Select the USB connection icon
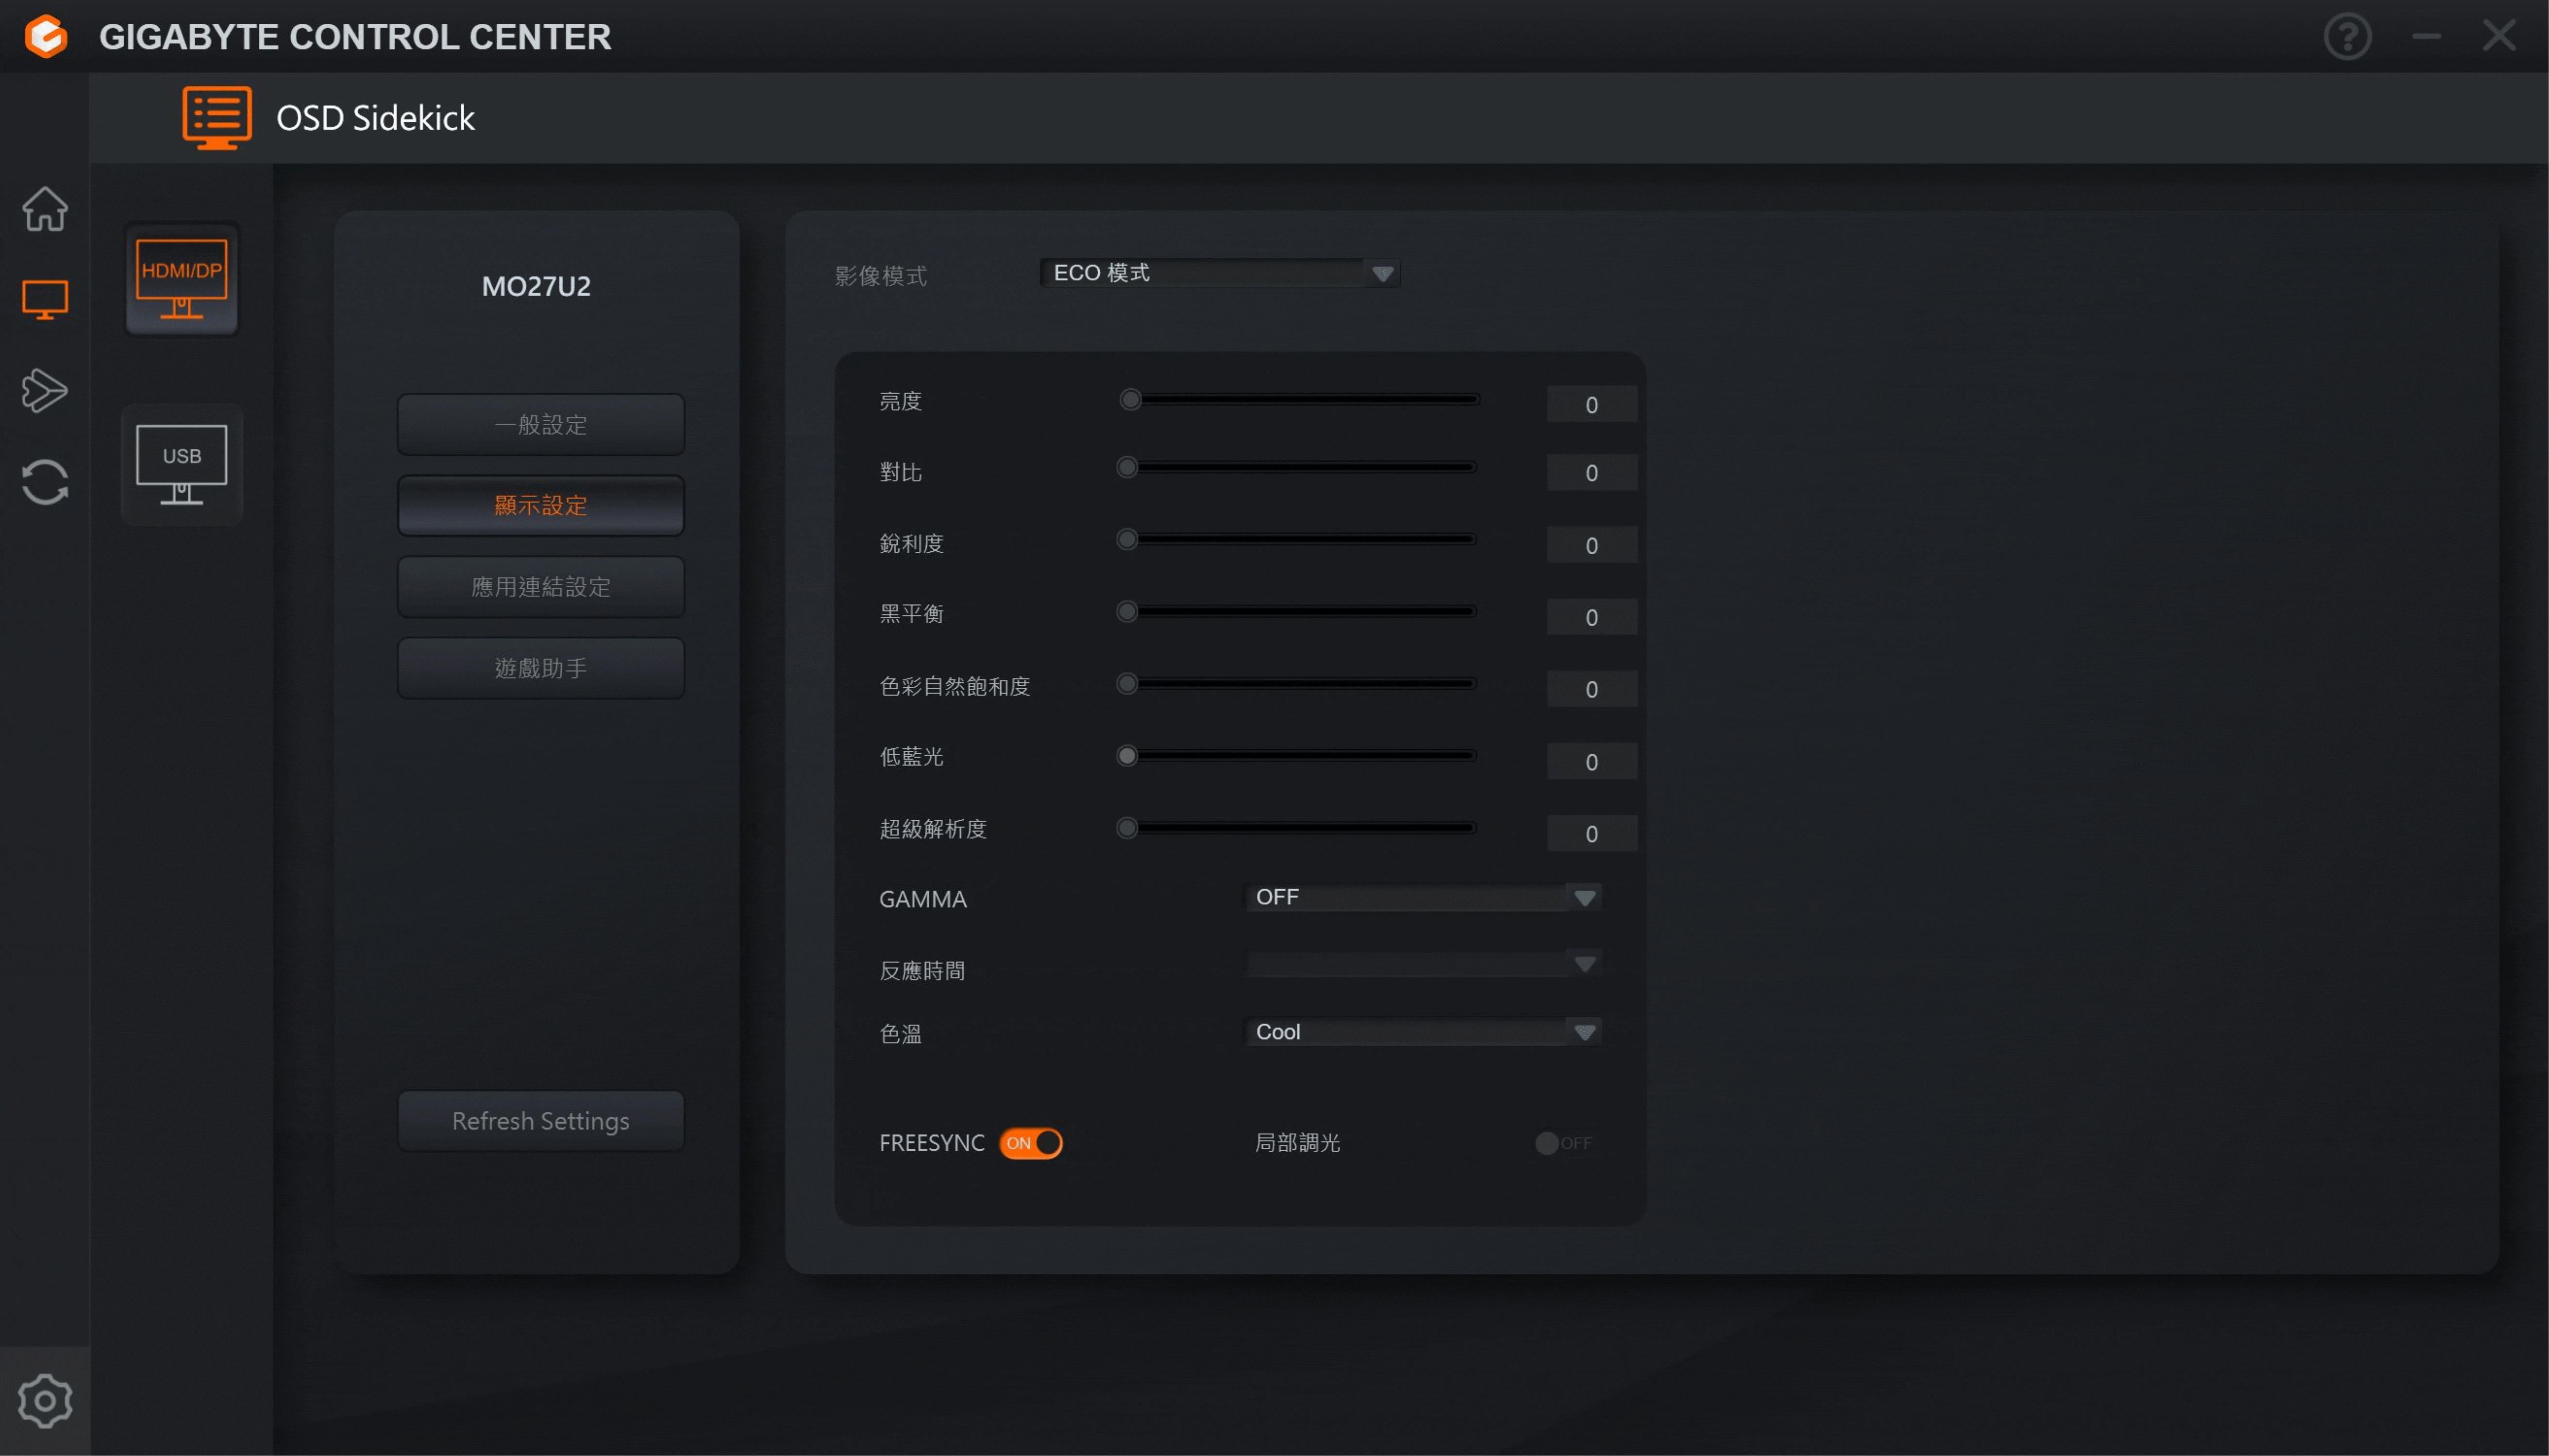Viewport: 2549px width, 1456px height. coord(182,464)
